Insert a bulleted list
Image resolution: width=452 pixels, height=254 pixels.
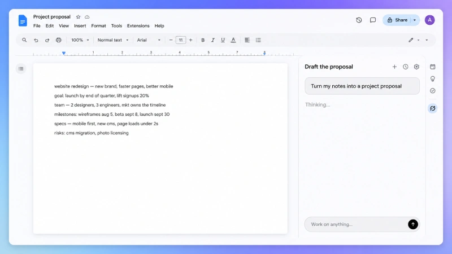point(258,40)
